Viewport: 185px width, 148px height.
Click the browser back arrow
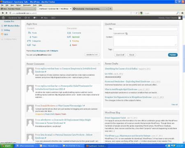3,13
